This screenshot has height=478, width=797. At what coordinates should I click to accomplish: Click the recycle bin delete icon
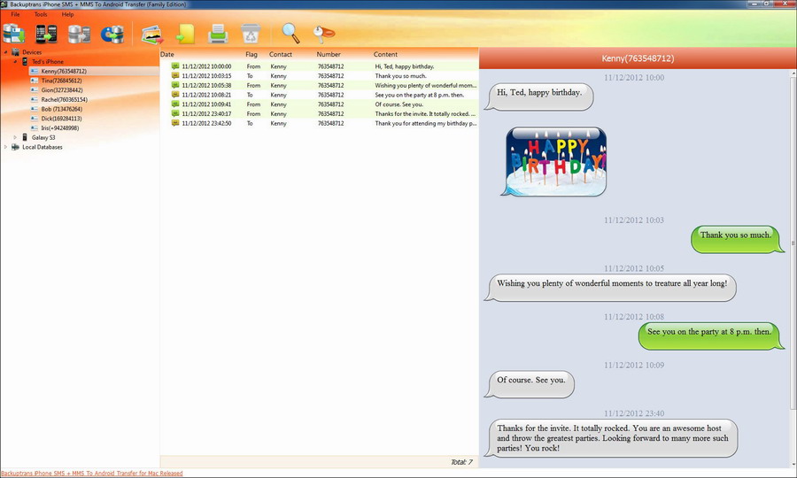click(250, 34)
